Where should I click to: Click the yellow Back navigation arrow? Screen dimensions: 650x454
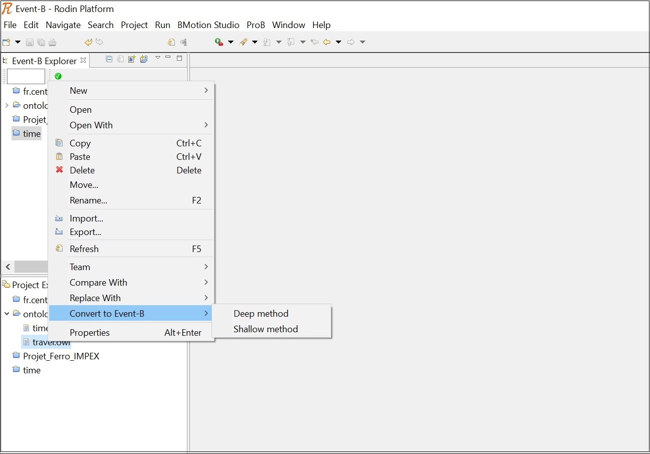[x=327, y=42]
